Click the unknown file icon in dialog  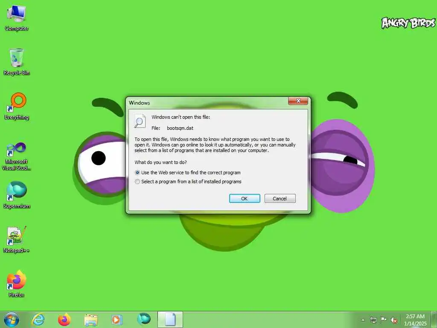(x=140, y=121)
